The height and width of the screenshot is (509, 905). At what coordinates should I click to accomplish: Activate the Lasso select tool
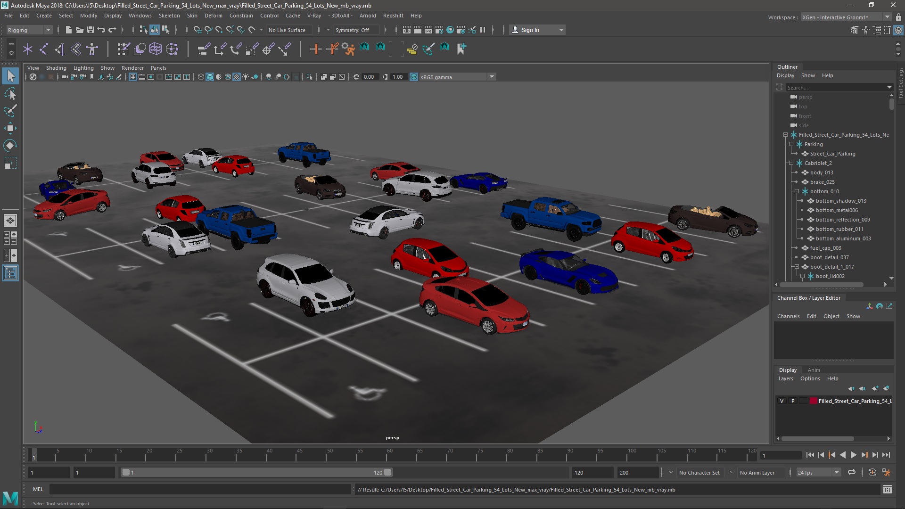(x=10, y=94)
